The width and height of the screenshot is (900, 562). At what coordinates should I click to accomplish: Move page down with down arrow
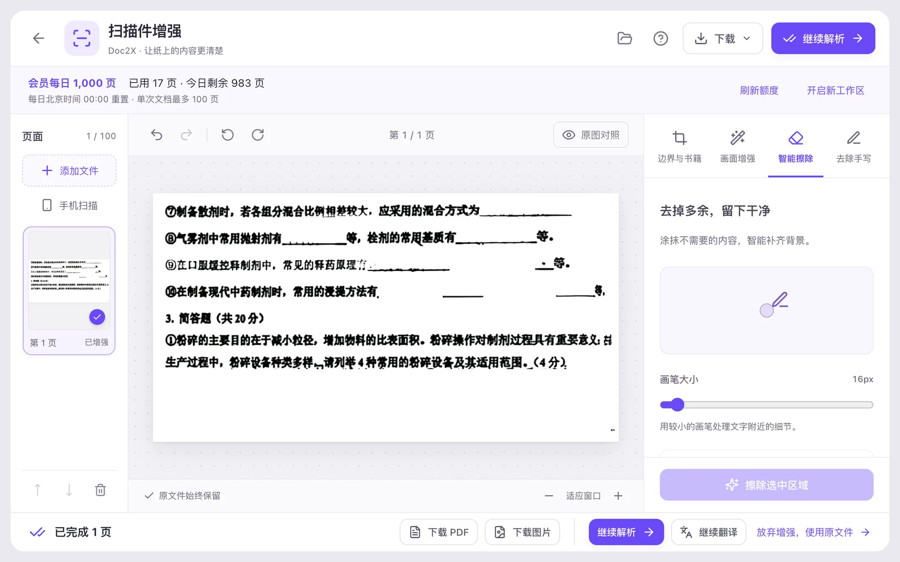(x=69, y=490)
